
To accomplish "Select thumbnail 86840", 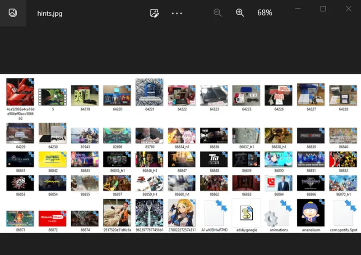I will click(343, 136).
